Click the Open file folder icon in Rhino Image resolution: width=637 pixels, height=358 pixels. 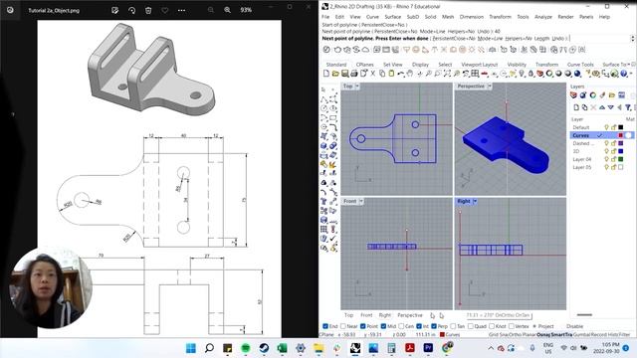tap(335, 74)
